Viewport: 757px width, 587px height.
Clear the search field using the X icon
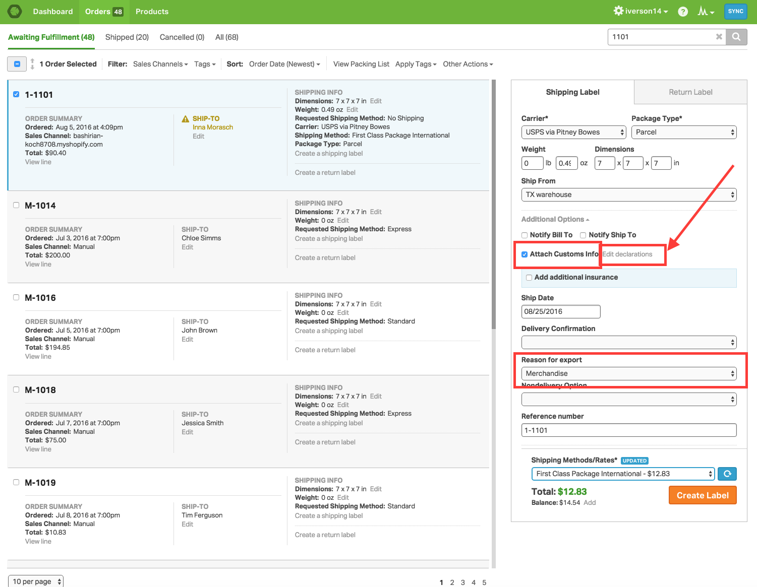pos(719,37)
